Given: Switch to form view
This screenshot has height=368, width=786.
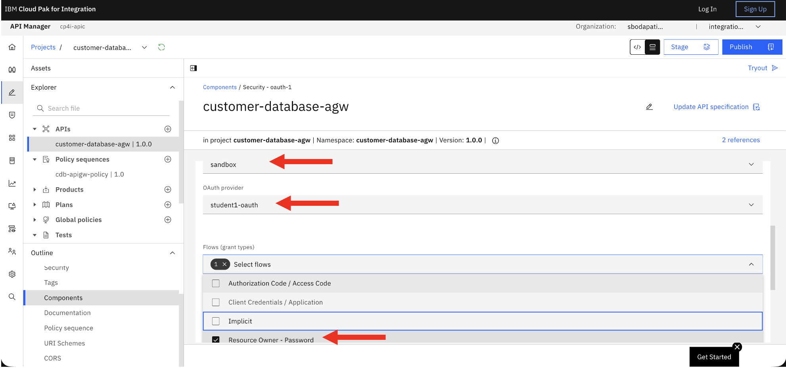Looking at the screenshot, I should point(652,47).
